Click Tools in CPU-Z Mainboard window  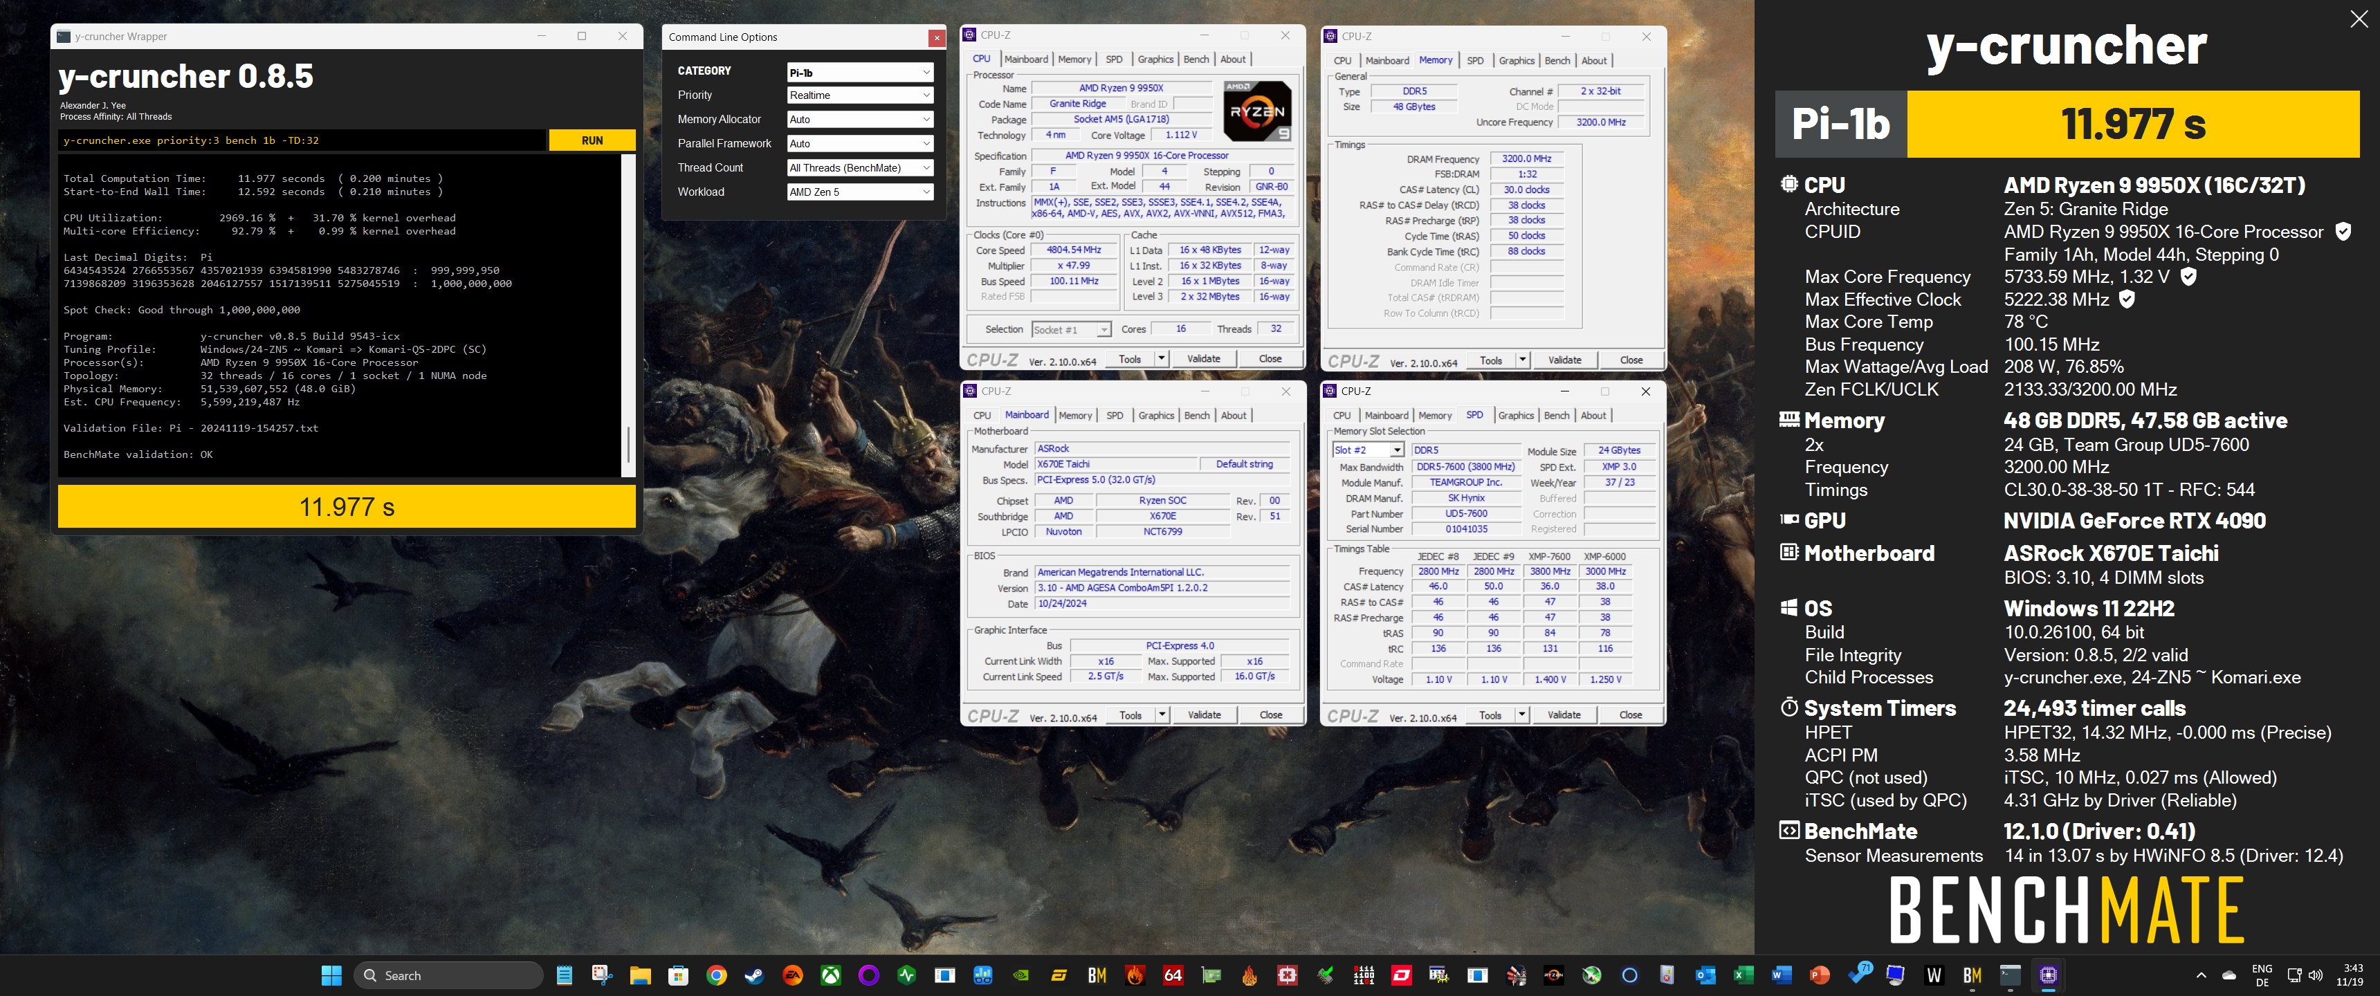(1130, 715)
